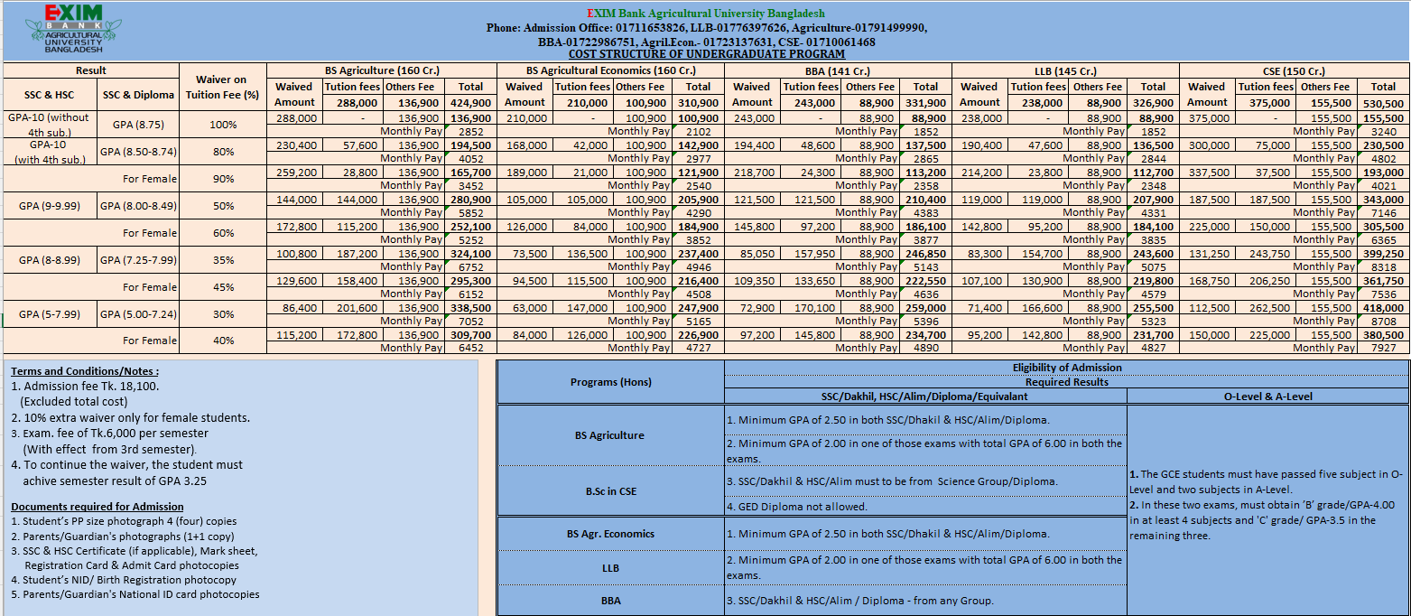Click the BS Agriculture total 424,900

pyautogui.click(x=470, y=103)
